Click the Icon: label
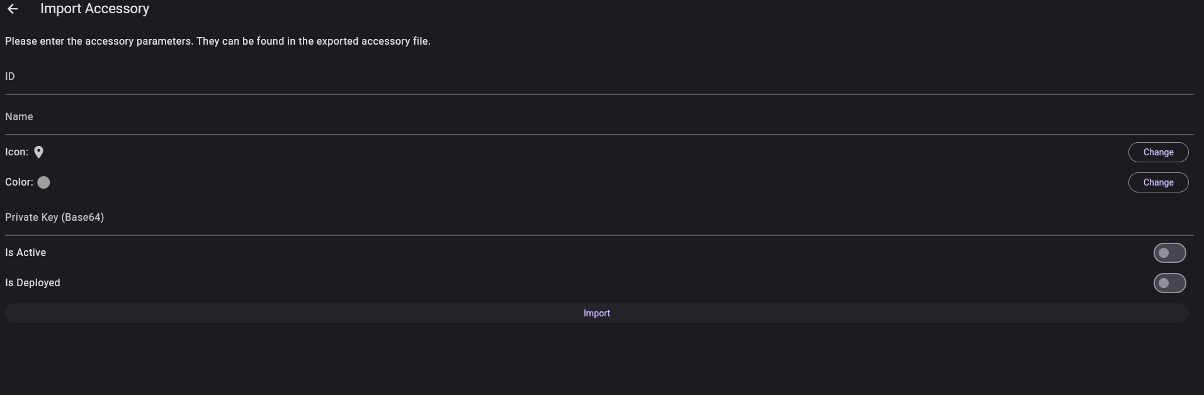The height and width of the screenshot is (395, 1204). click(16, 152)
